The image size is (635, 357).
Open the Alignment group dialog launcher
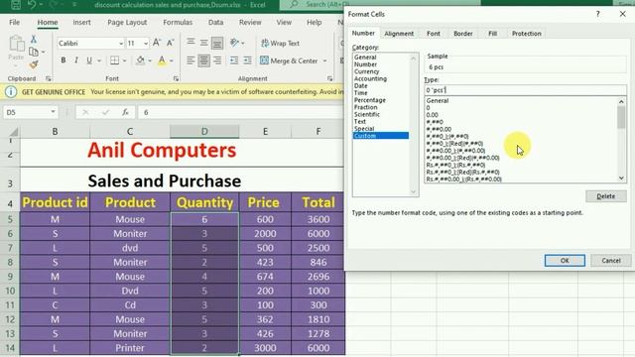point(330,78)
